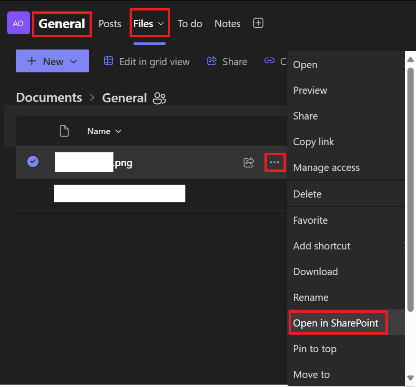Click the AO team avatar icon
416x387 pixels.
click(x=18, y=23)
